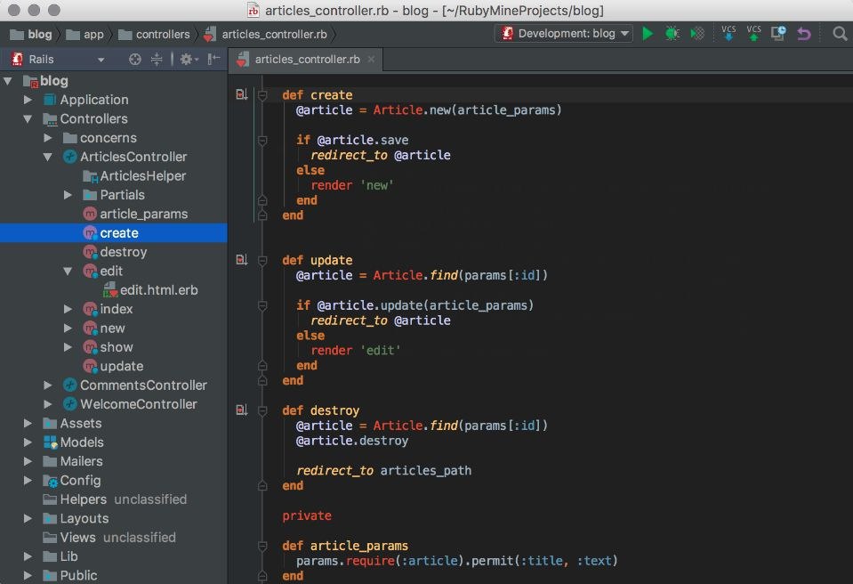Click the render 'new' line

pos(351,185)
